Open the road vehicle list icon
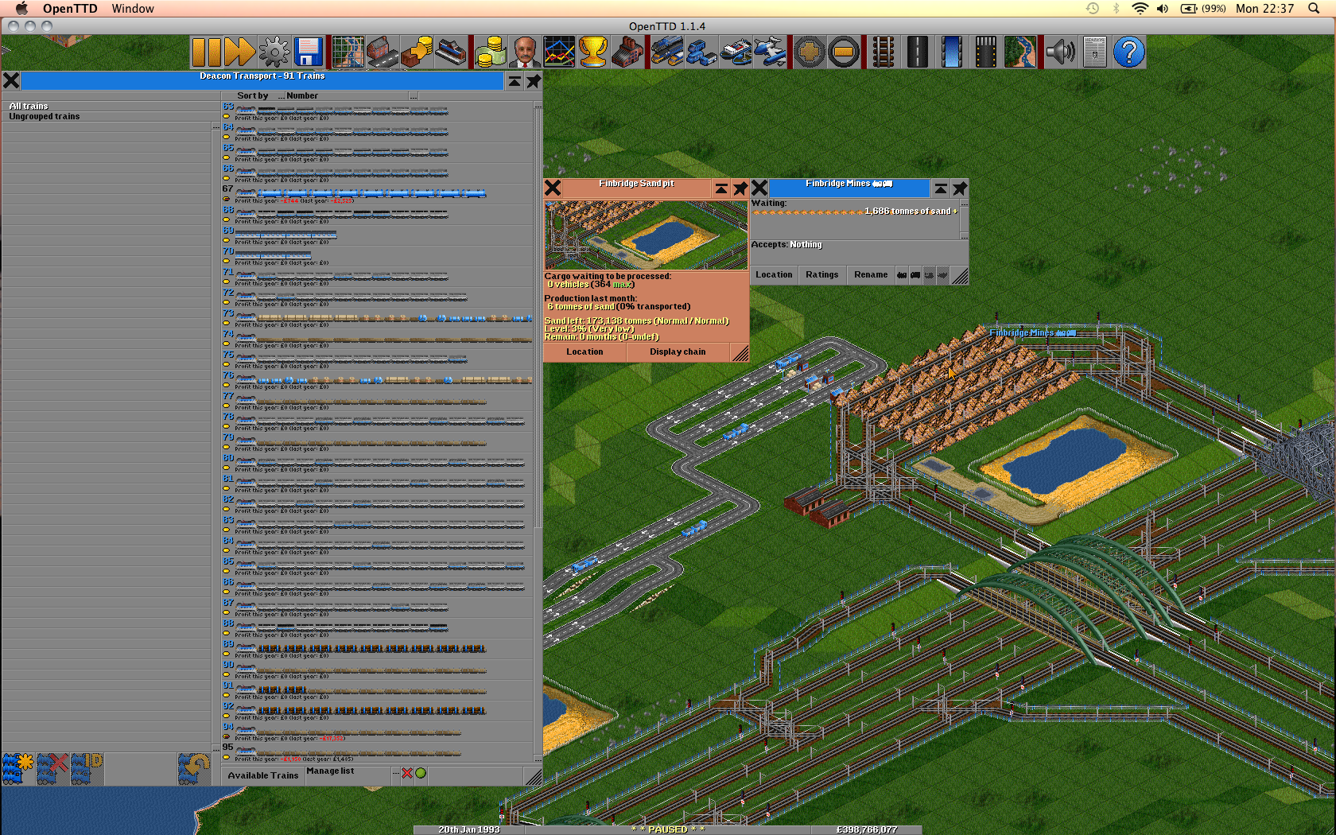 pyautogui.click(x=701, y=52)
